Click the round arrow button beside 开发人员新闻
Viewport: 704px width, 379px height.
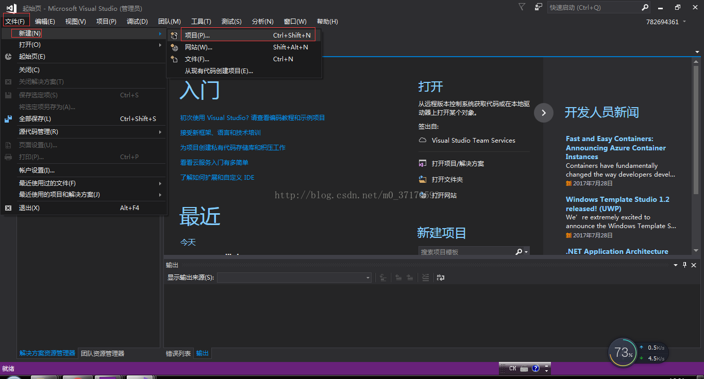tap(544, 112)
